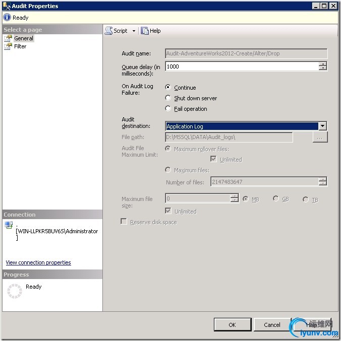Click the Queue delay input field
Screen dimensions: 341x341
tap(242, 66)
